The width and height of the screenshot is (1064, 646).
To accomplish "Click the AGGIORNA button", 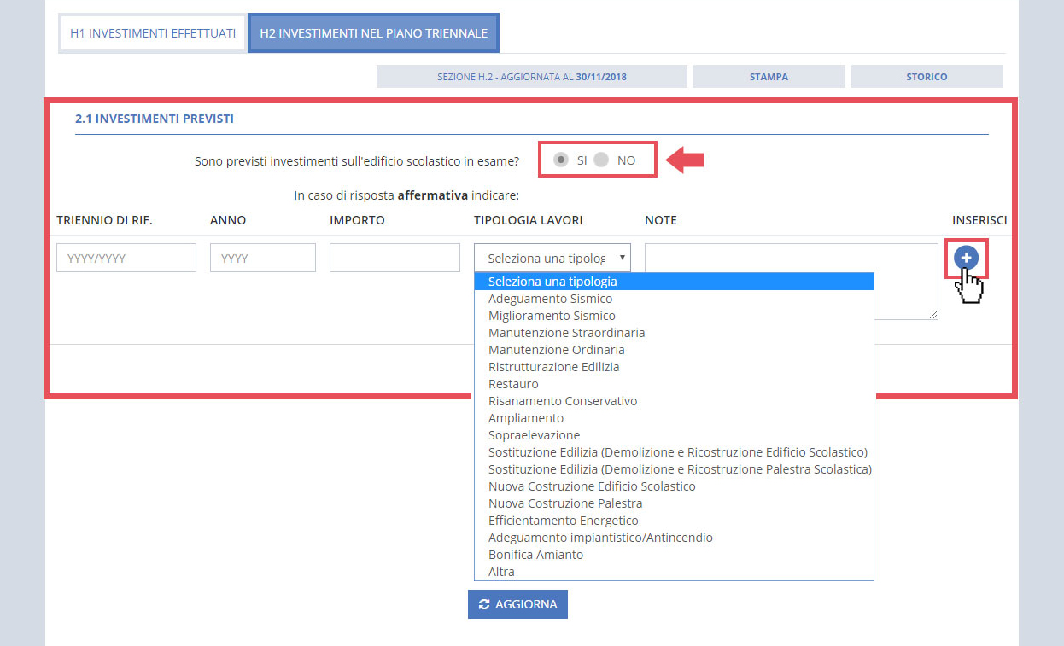I will click(x=517, y=603).
